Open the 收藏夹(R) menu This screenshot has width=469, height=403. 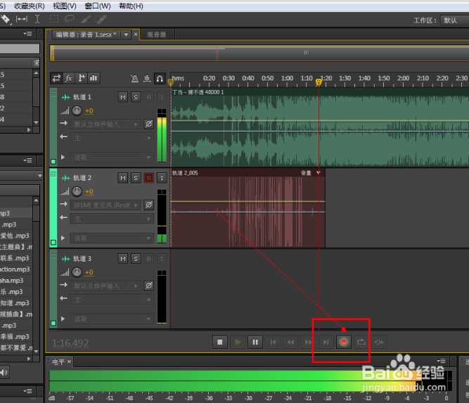[x=30, y=6]
